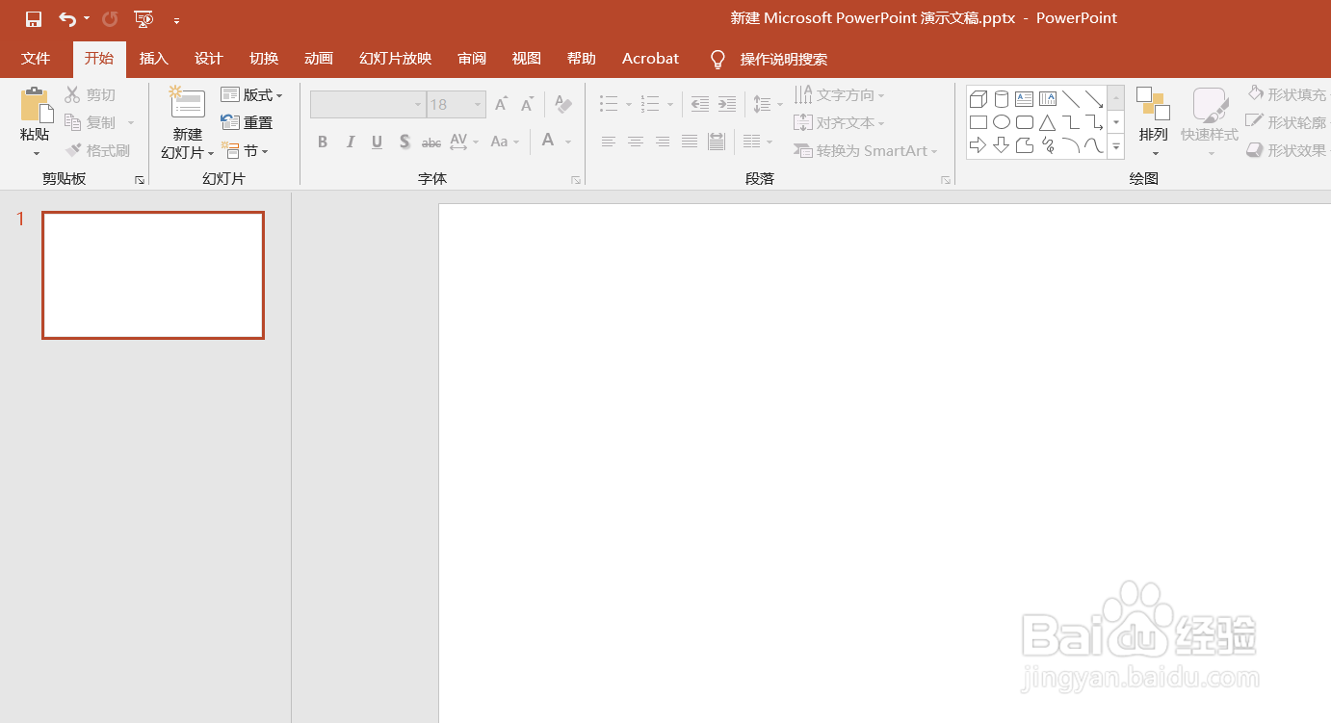
Task: Select the Elbow Arrow Connector shape
Action: (1094, 122)
